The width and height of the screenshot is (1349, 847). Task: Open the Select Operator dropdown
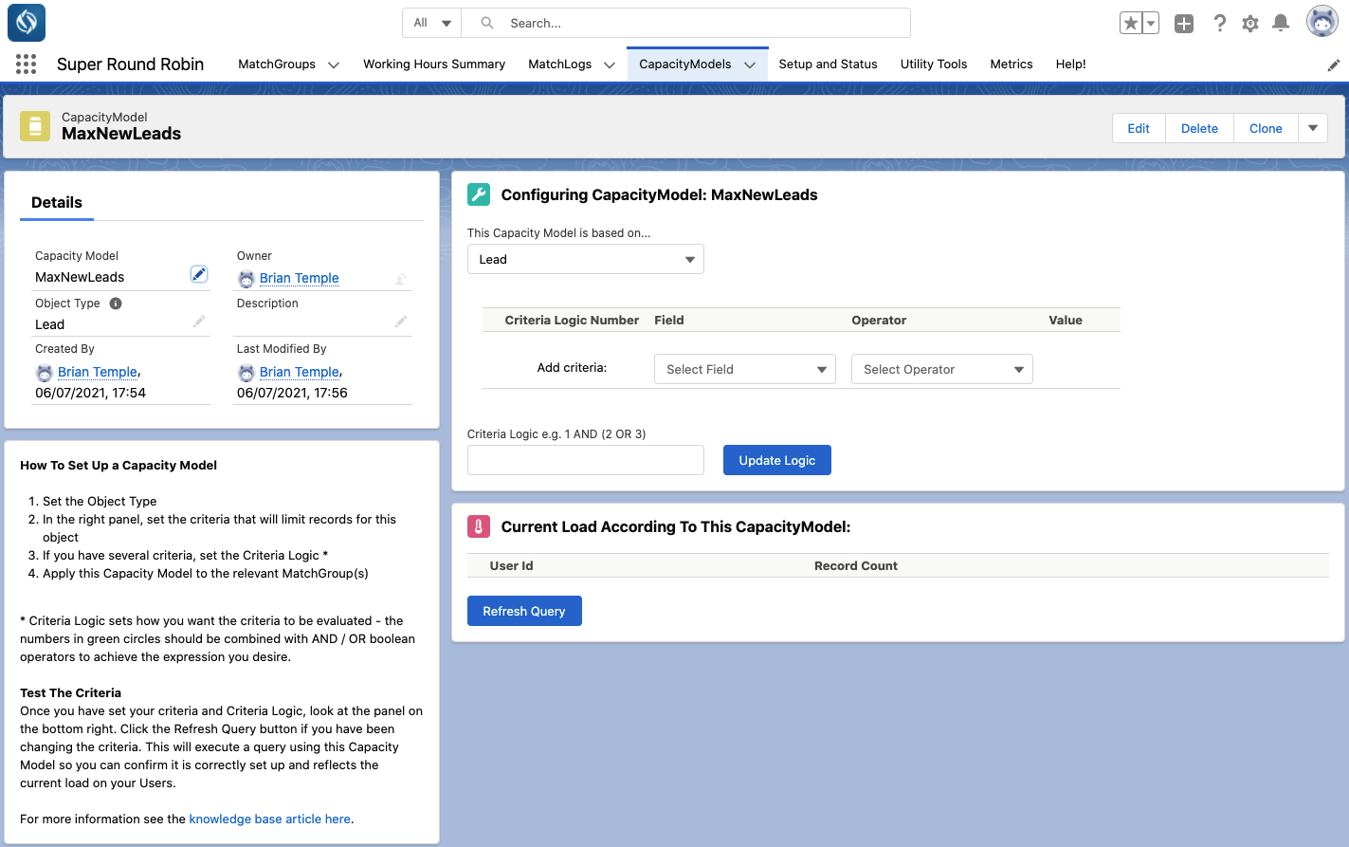pyautogui.click(x=942, y=369)
